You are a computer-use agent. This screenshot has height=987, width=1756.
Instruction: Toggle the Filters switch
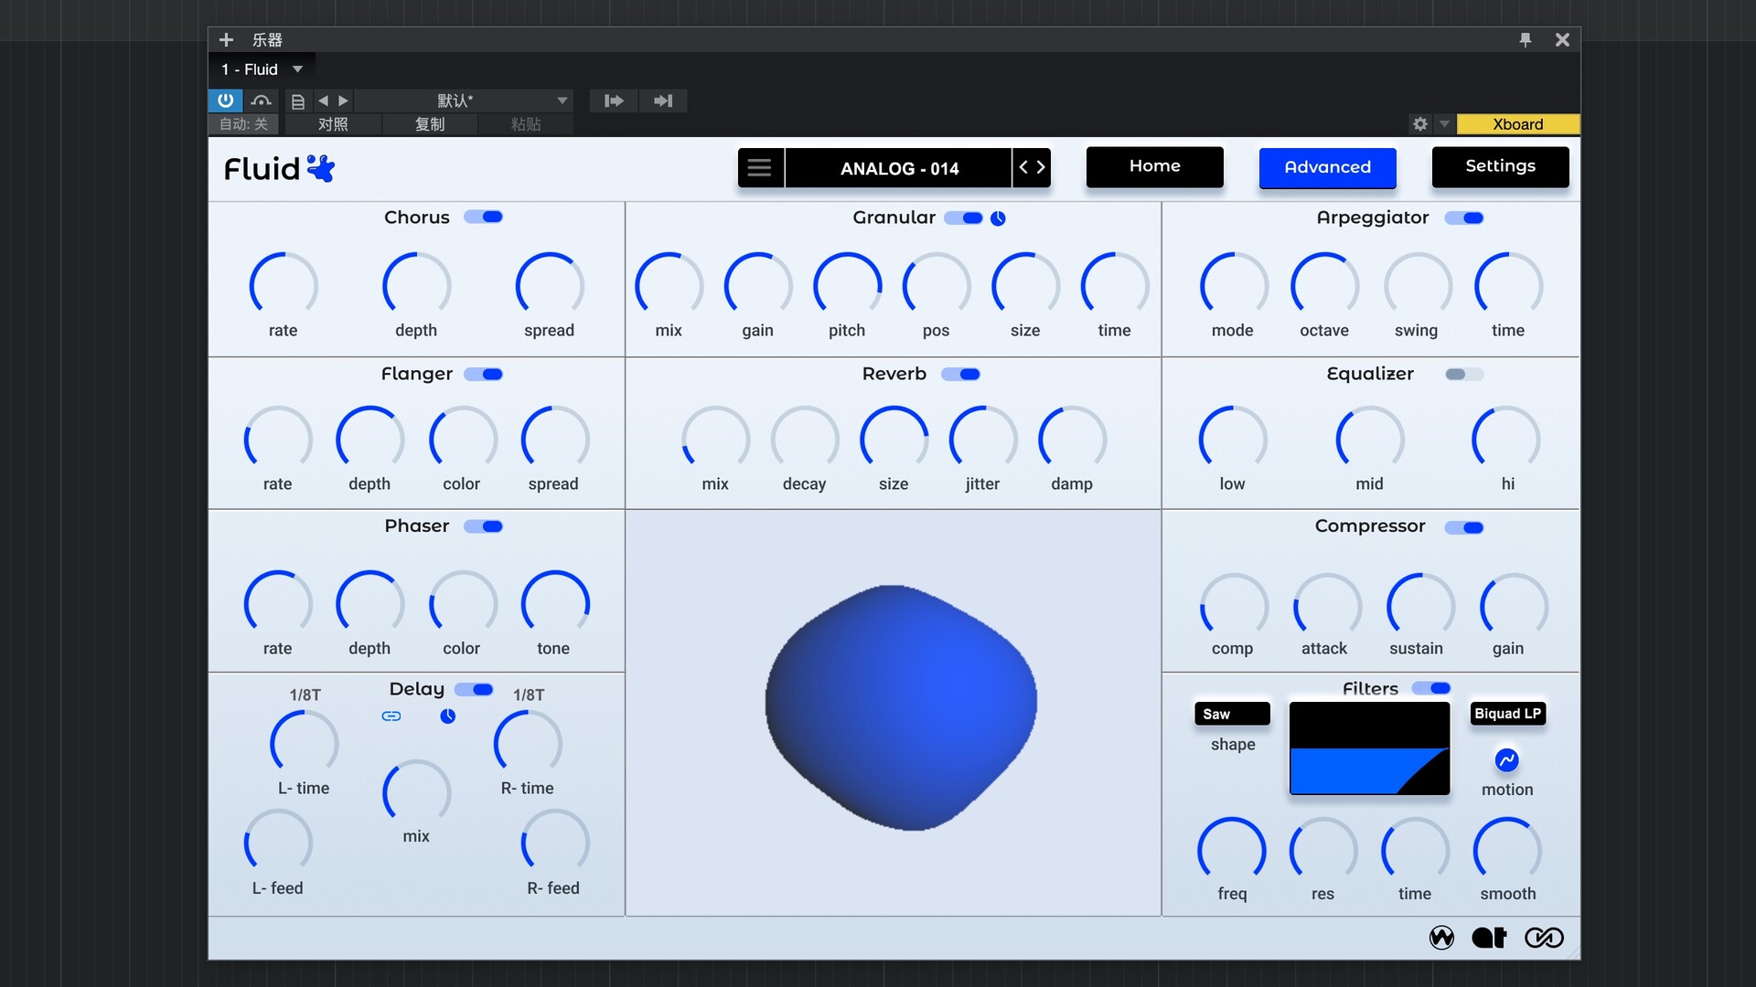pos(1431,688)
